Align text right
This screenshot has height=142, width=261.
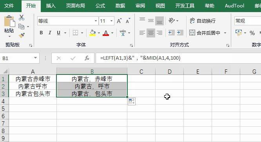(159, 33)
